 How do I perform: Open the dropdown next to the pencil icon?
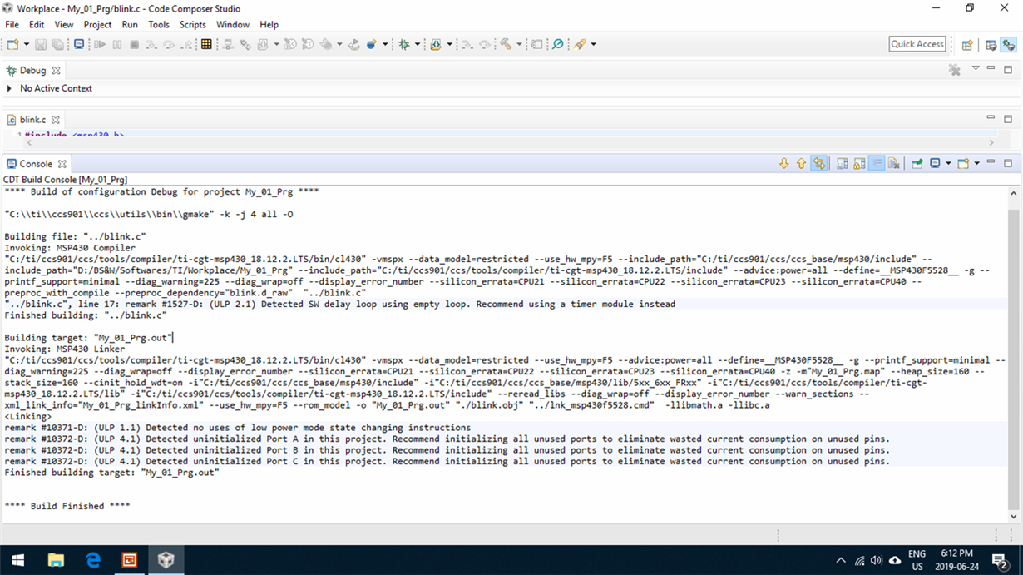pos(593,44)
